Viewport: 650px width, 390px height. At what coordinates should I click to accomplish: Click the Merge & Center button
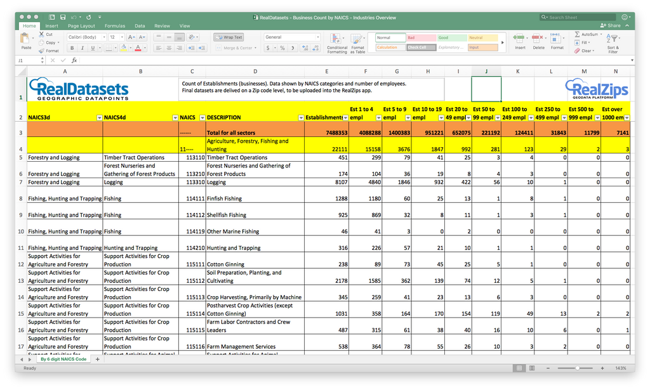pyautogui.click(x=236, y=48)
